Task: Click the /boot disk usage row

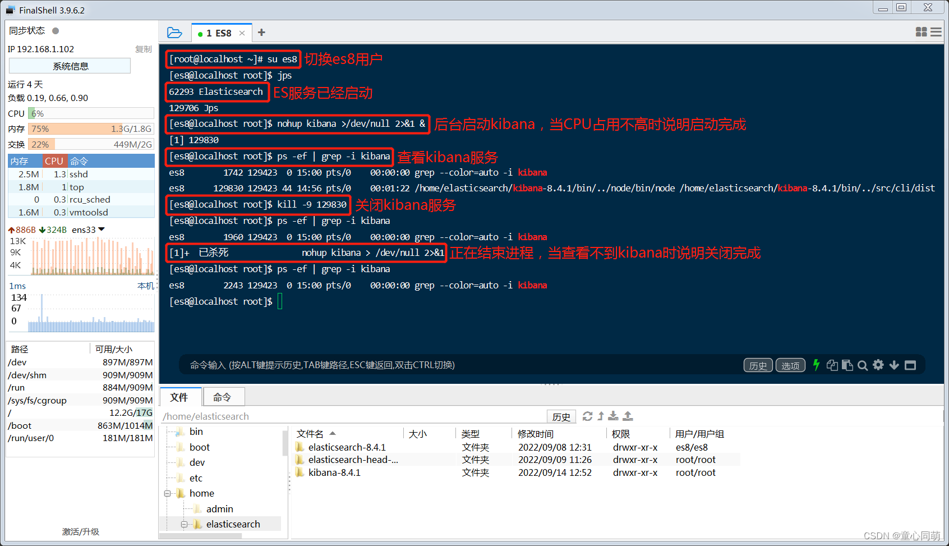Action: click(81, 425)
